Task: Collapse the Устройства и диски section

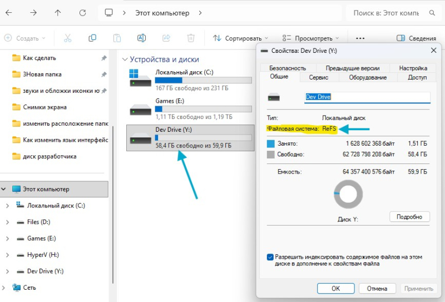Action: (x=125, y=60)
